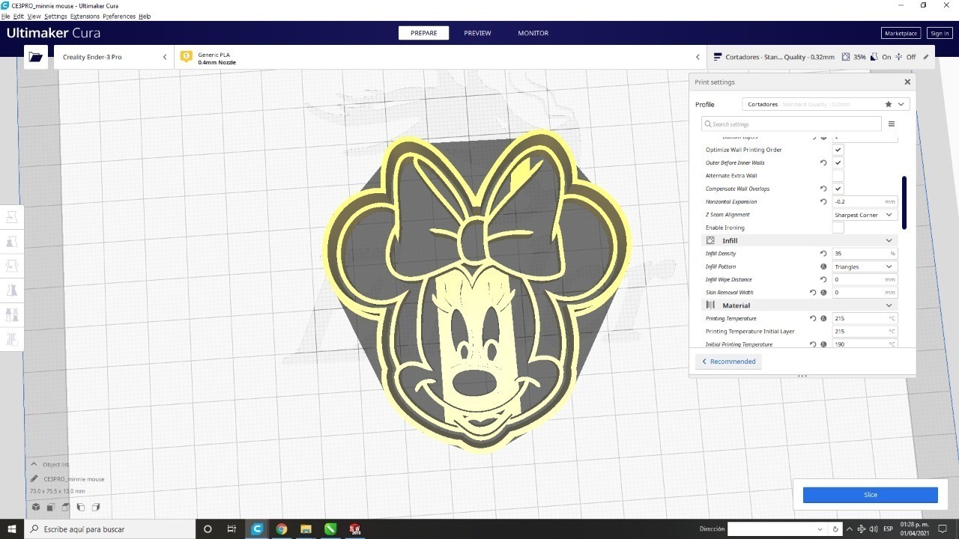Open the Marketplace

coord(901,33)
